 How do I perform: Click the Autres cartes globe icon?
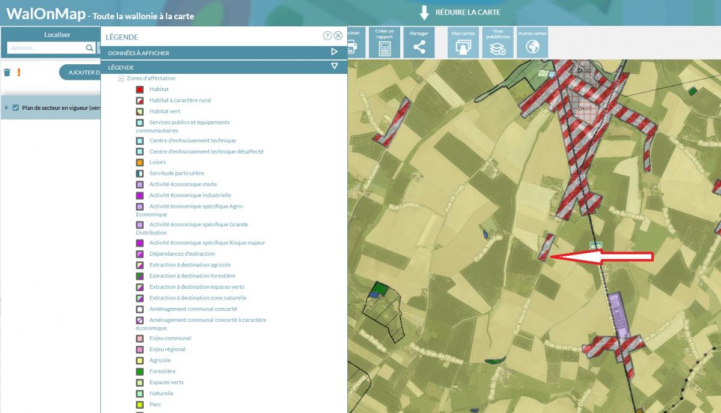532,42
